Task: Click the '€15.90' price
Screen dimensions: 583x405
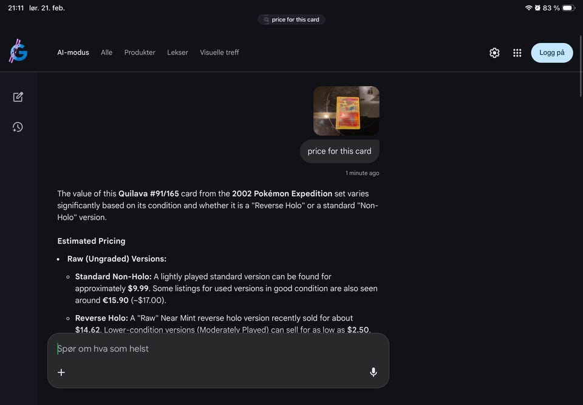Action: [x=115, y=300]
